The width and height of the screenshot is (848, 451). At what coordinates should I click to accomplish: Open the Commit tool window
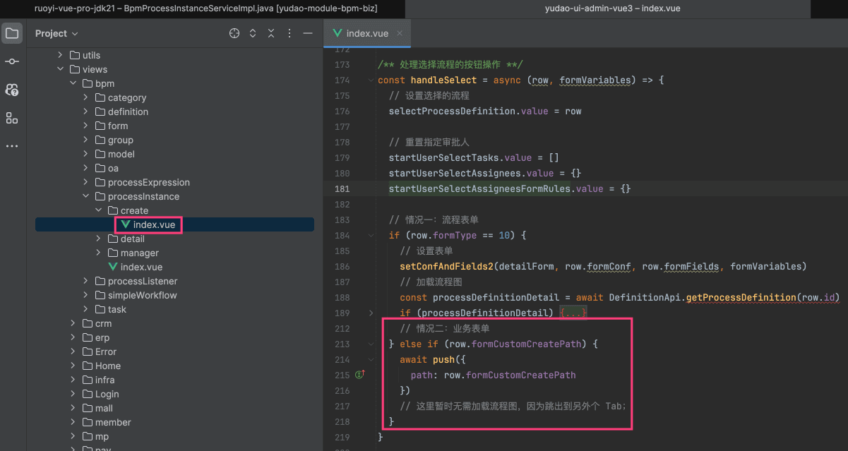pyautogui.click(x=12, y=61)
